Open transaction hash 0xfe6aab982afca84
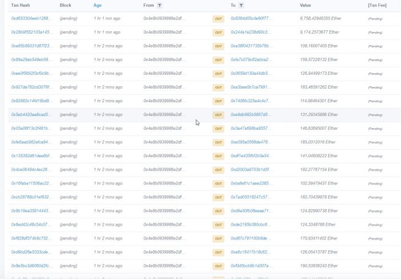This screenshot has width=401, height=280. [31, 142]
